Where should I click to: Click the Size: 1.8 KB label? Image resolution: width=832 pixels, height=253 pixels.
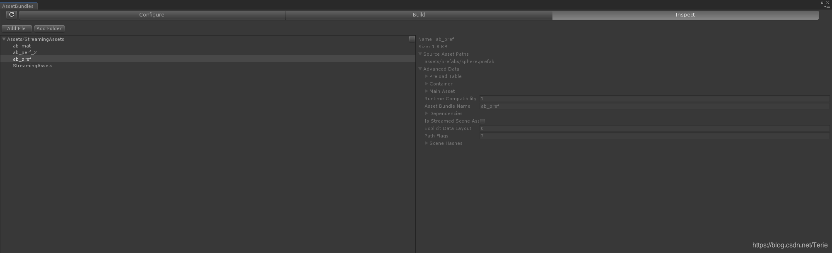433,47
